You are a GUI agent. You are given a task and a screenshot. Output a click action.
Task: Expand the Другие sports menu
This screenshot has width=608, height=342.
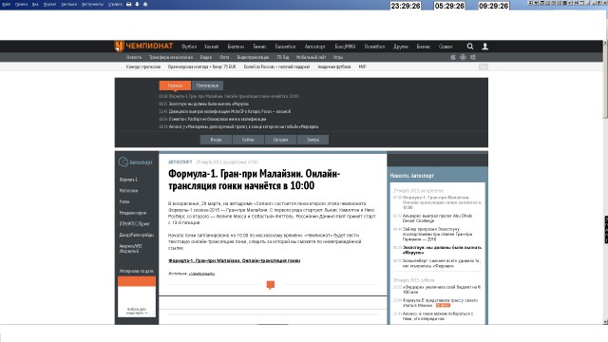(401, 47)
